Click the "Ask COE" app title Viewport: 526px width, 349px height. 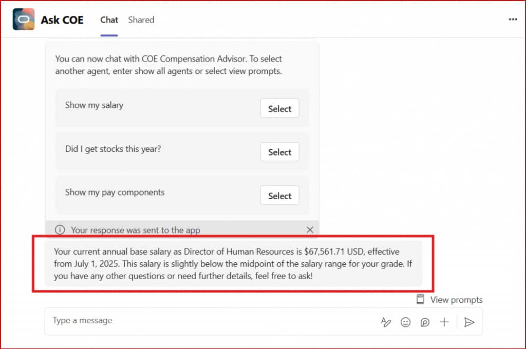62,20
